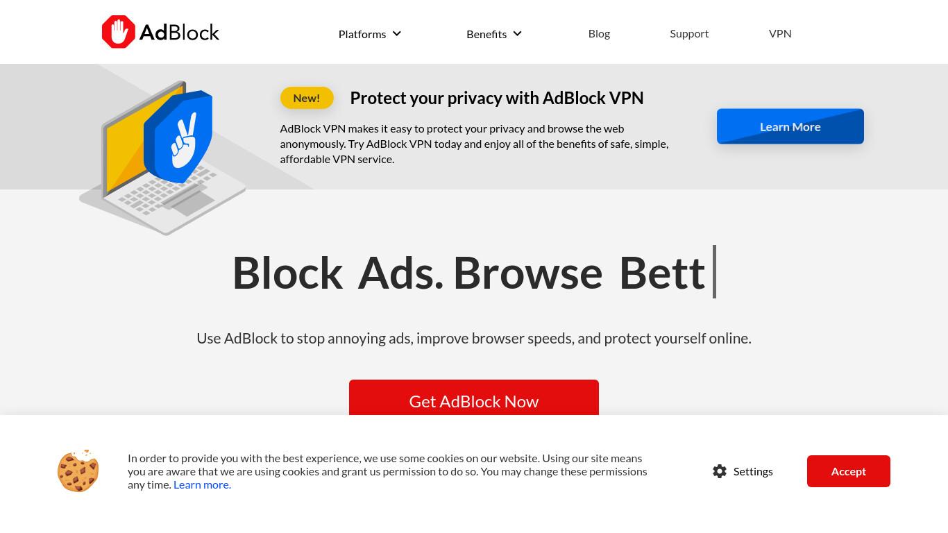Visit the VPN nav link
Image resolution: width=948 pixels, height=533 pixels.
(780, 33)
